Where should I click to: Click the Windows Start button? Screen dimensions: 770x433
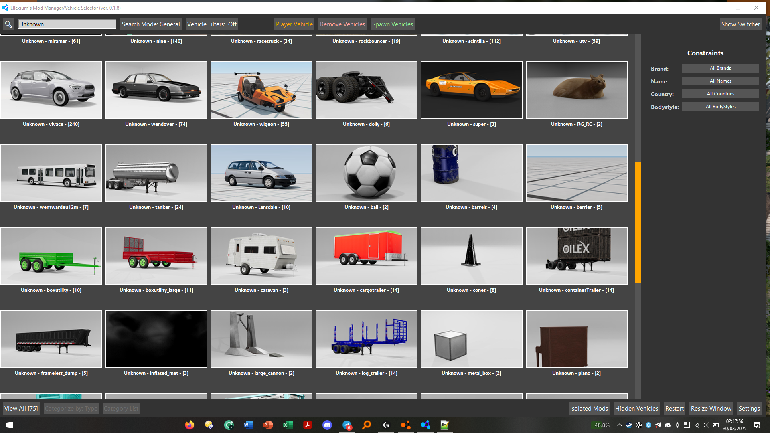pyautogui.click(x=10, y=425)
